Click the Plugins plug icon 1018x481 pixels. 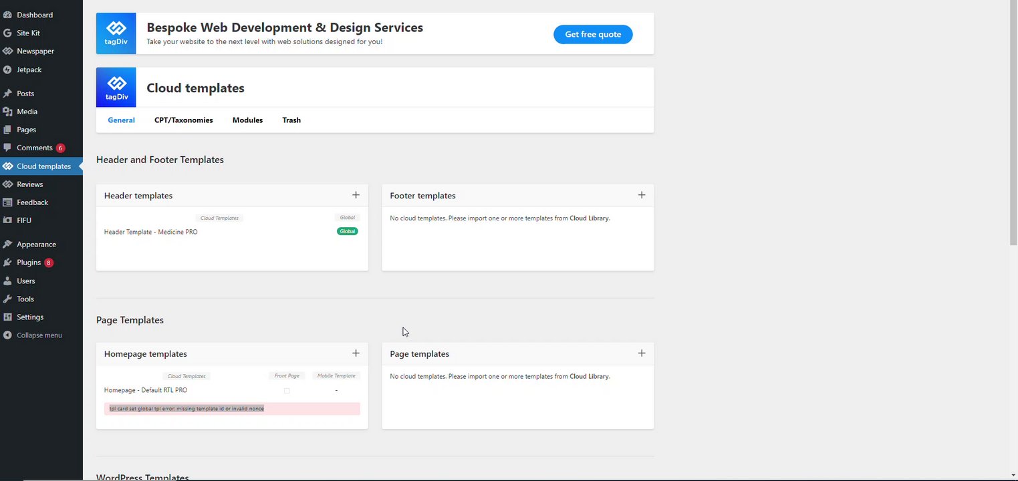[x=7, y=263]
